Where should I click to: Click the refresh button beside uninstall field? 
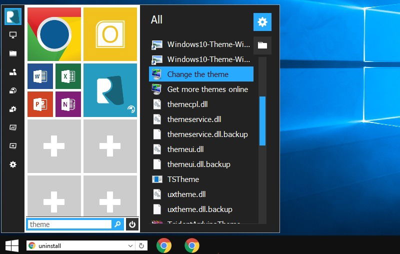(x=141, y=246)
